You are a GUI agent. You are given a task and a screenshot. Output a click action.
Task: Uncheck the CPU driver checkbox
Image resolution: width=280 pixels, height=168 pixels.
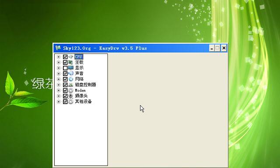coord(65,57)
